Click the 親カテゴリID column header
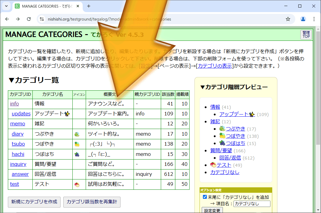This screenshot has width=321, height=213. pos(147,95)
